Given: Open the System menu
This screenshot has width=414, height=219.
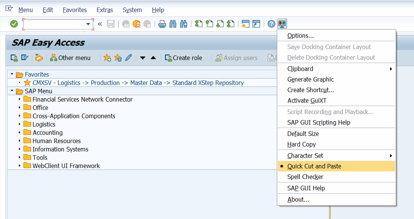Looking at the screenshot, I should [x=132, y=10].
